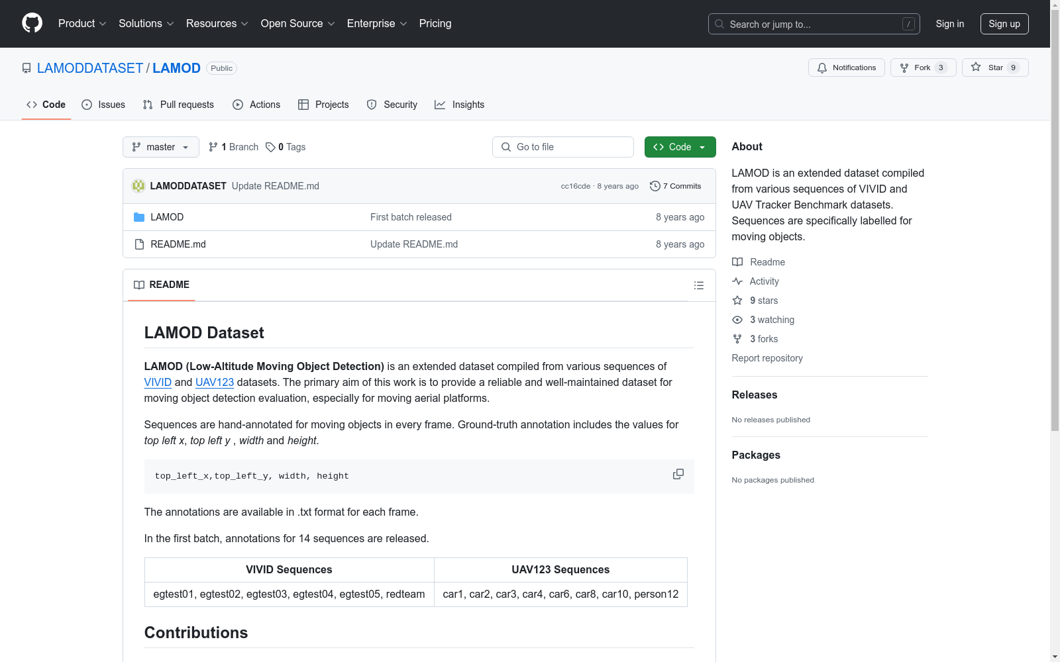Open the Actions tab
Screen dimensions: 1060x662
256,105
